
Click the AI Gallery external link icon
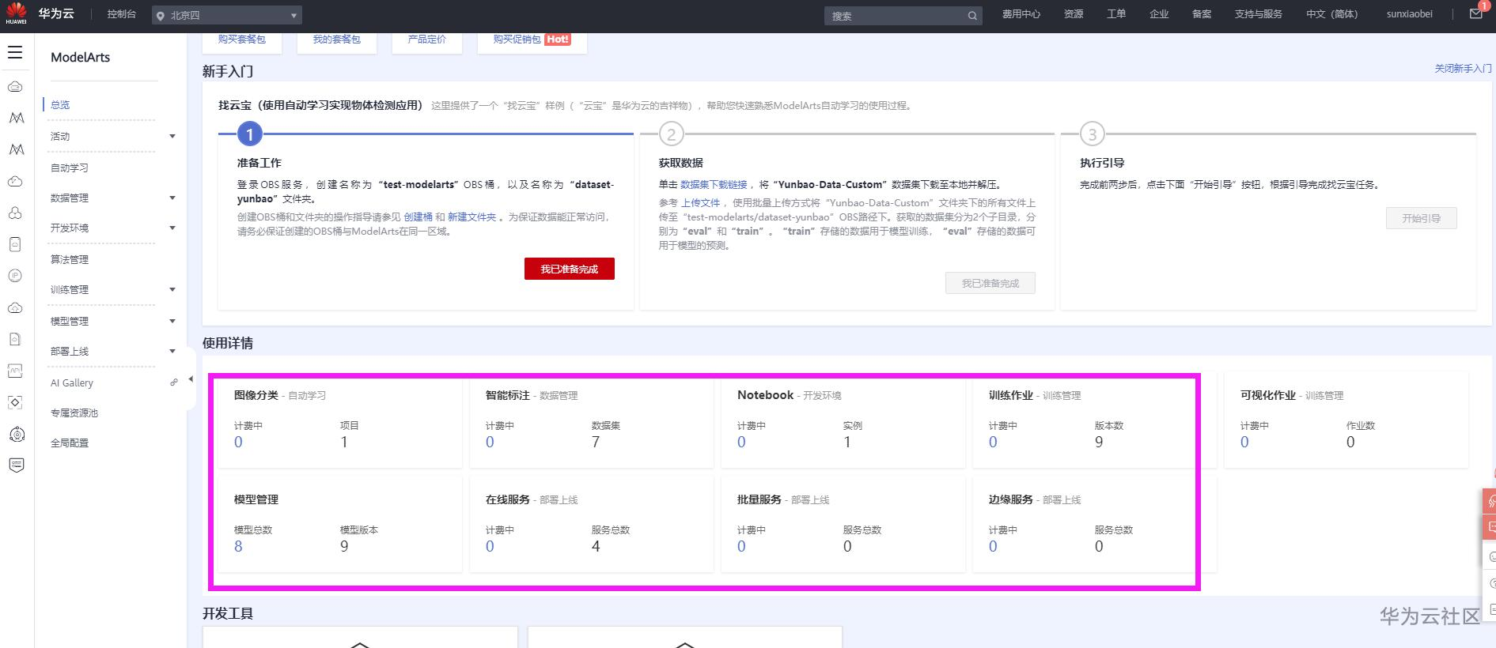click(x=174, y=382)
